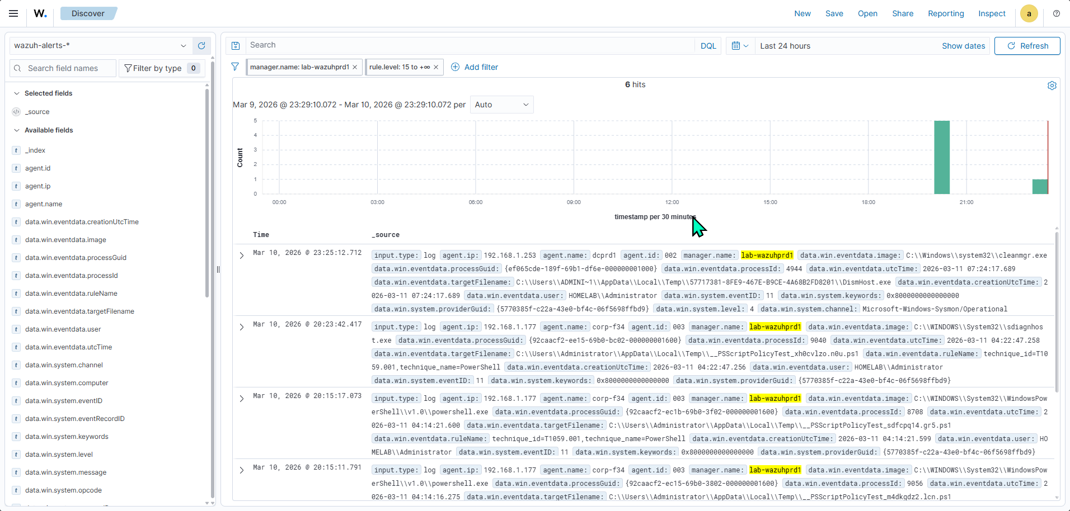Click the saved query disk icon
The width and height of the screenshot is (1070, 511).
[x=236, y=46]
